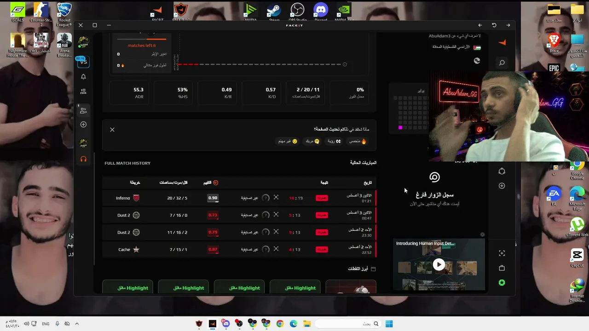
Task: Open Google Chrome from the taskbar
Action: (x=280, y=324)
